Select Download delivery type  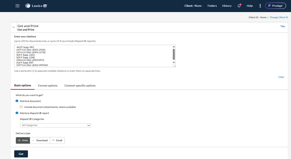point(40,140)
